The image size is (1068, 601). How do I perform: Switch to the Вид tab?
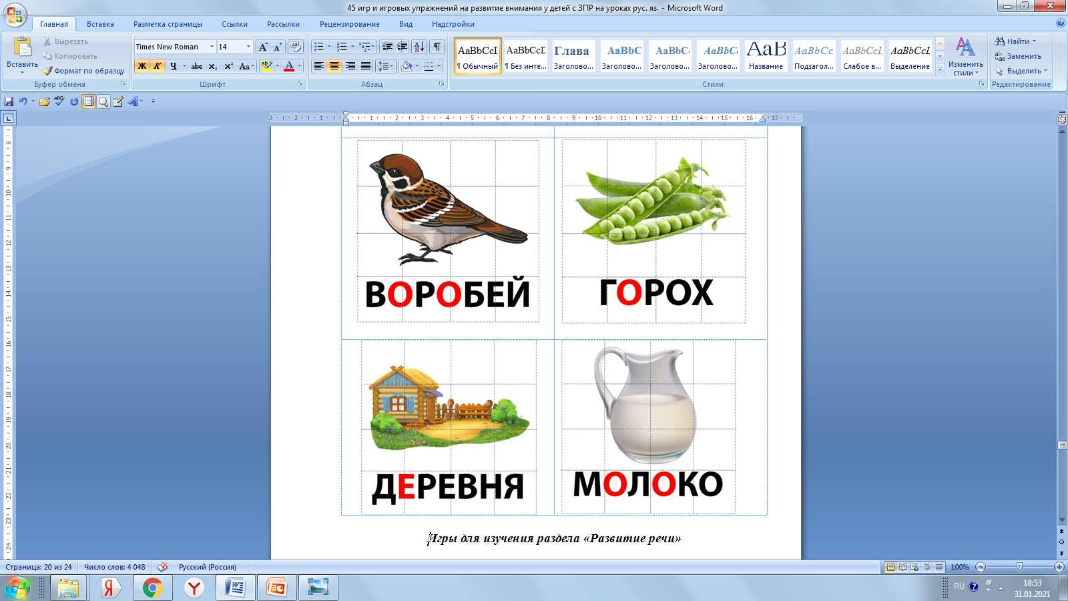click(406, 24)
